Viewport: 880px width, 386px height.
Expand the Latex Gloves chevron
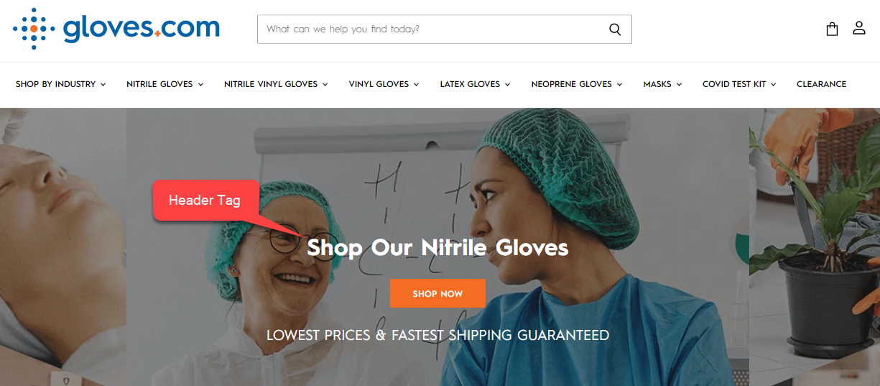pos(507,85)
